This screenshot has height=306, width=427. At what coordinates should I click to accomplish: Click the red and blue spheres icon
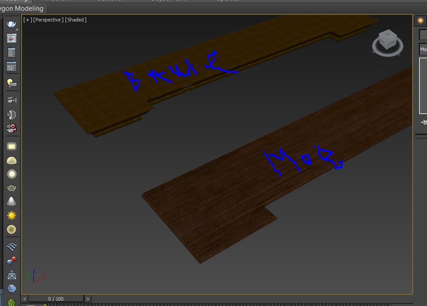(12, 260)
